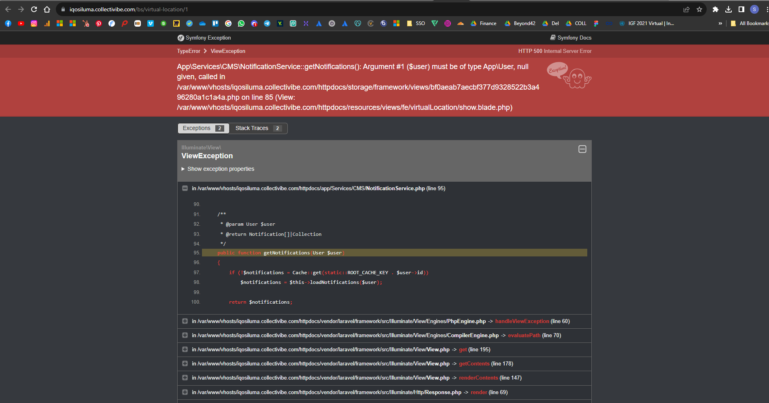Open the Instagram bookmark icon
Screen dimensions: 769x403
pyautogui.click(x=34, y=23)
